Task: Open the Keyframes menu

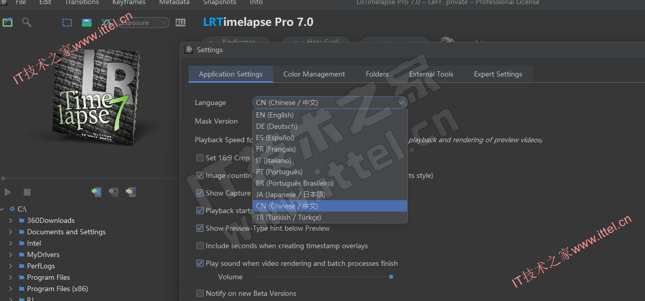Action: [x=130, y=2]
